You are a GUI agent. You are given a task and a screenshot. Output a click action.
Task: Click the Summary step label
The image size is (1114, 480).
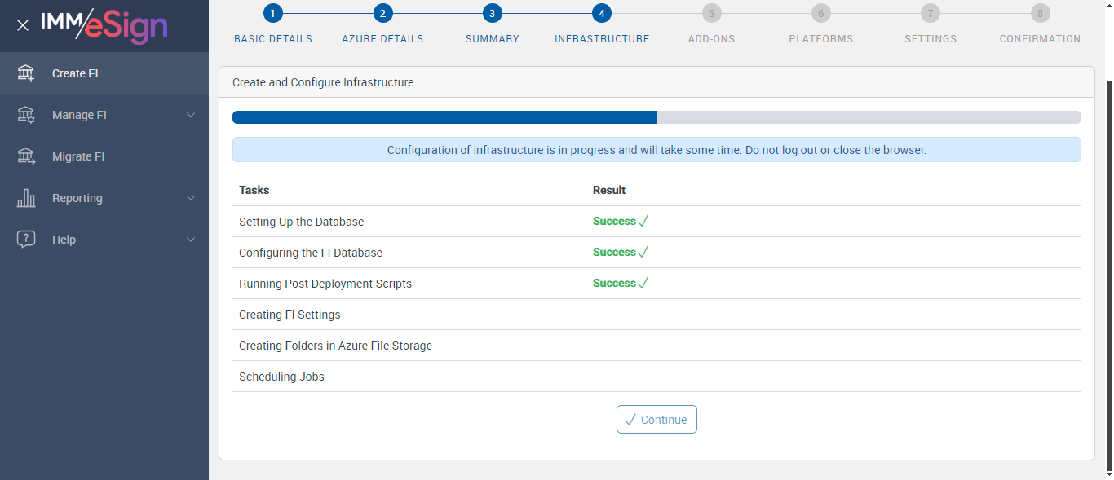tap(493, 39)
